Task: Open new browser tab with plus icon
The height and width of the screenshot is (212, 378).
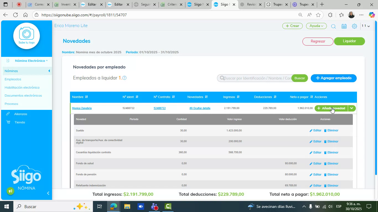Action: 322,4
